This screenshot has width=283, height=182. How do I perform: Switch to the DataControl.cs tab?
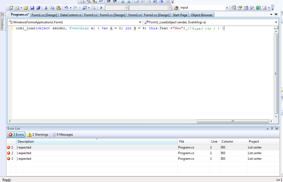71,15
